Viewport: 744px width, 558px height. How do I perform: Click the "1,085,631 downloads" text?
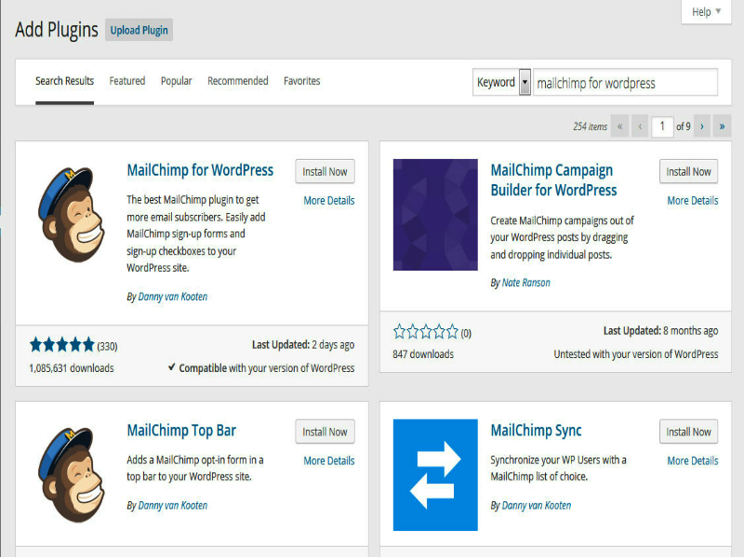[x=72, y=368]
